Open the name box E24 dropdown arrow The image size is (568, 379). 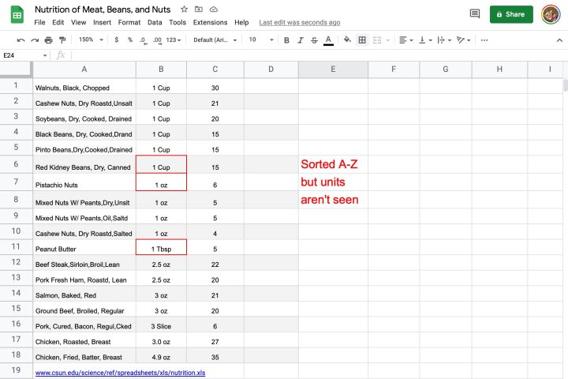pyautogui.click(x=45, y=55)
